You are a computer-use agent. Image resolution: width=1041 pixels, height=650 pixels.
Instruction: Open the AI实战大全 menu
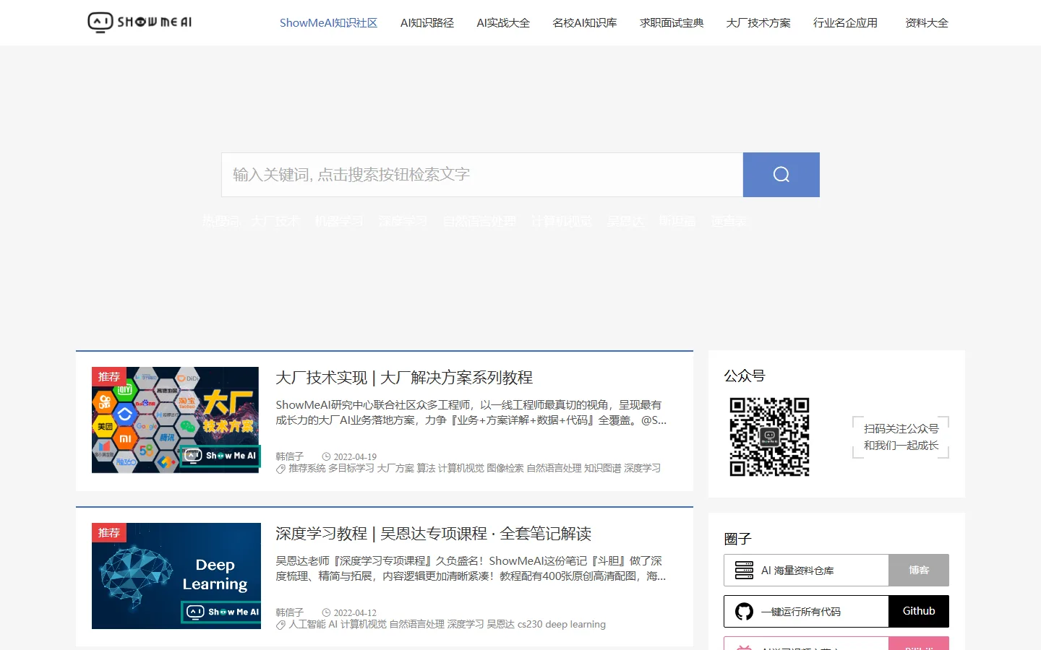(503, 23)
